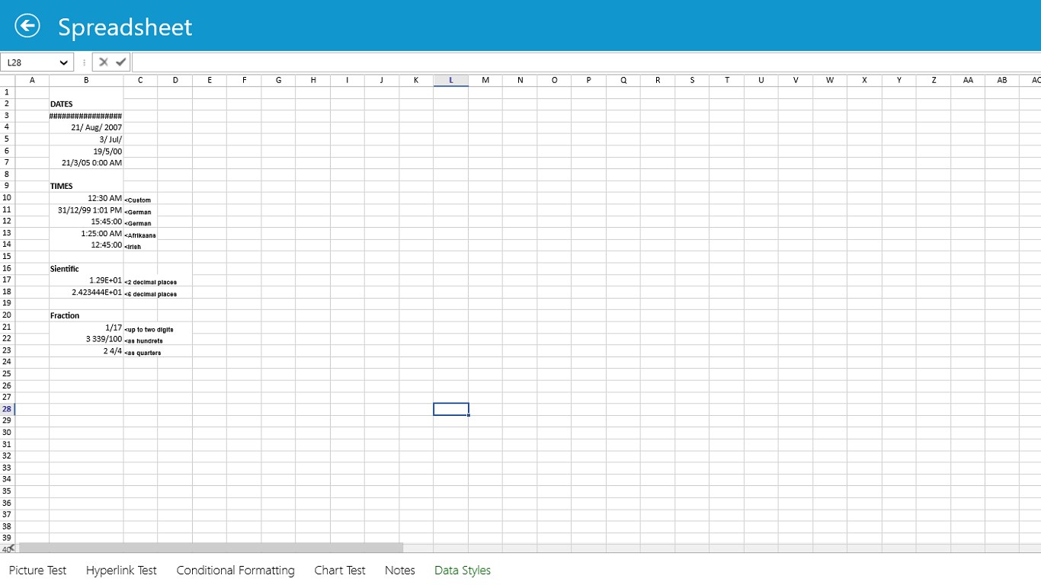Select the cell with 19/5/00
The height and width of the screenshot is (585, 1041).
pos(86,151)
